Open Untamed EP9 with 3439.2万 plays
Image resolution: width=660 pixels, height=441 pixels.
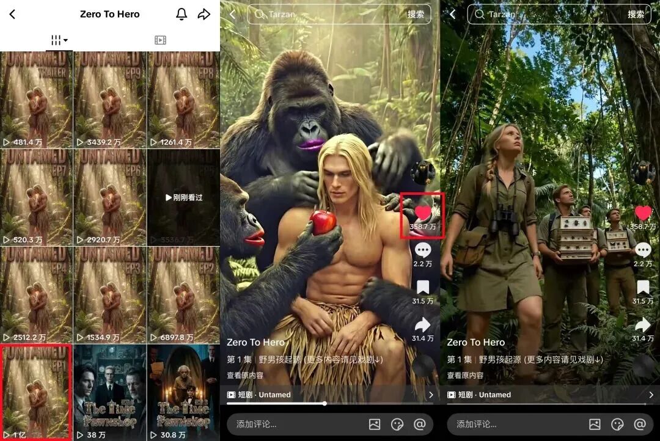110,100
